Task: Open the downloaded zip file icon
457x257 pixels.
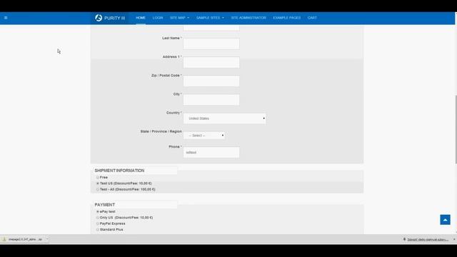Action: click(4, 239)
